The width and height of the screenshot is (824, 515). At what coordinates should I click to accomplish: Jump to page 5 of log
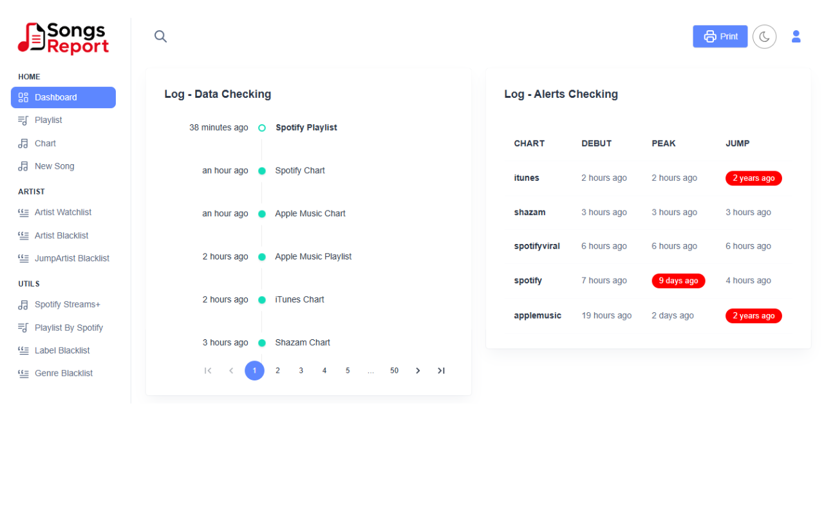348,371
